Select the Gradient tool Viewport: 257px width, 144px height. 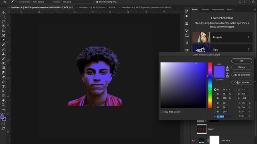3,68
